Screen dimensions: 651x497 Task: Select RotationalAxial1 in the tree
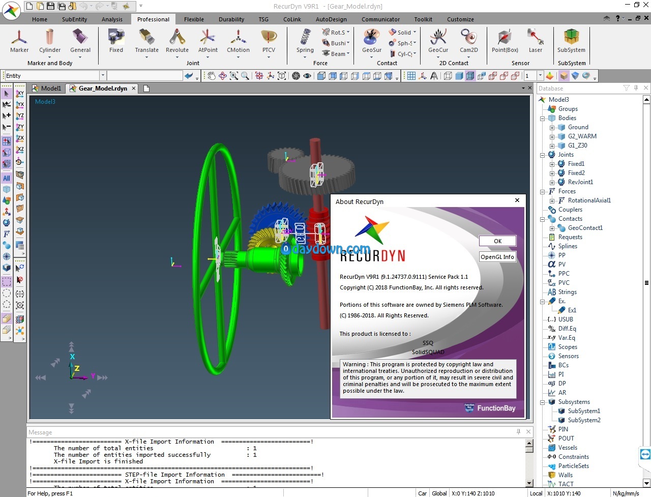589,200
